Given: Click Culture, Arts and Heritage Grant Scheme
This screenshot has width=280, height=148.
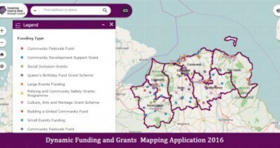Looking at the screenshot, I should point(63,103).
